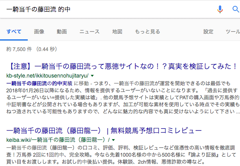The height and width of the screenshot is (166, 240).
Task: Switch to the 動画 tab
Action: click(x=62, y=32)
